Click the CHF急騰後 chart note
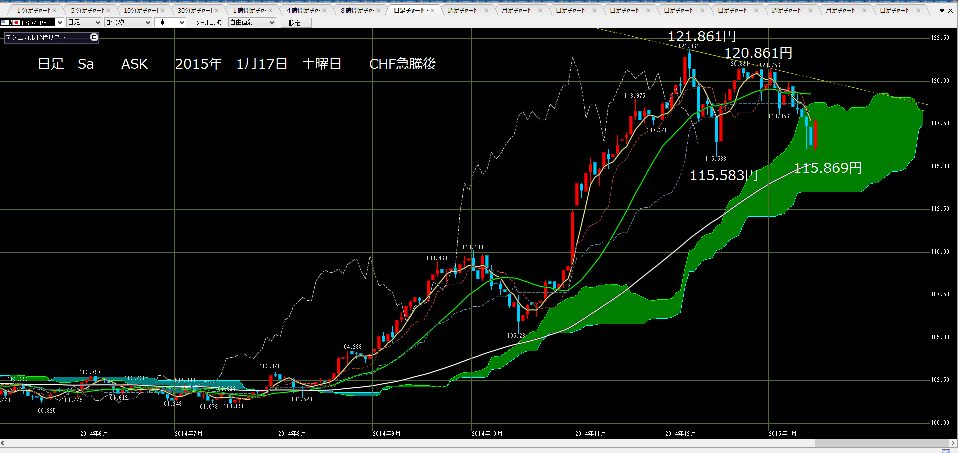The width and height of the screenshot is (958, 453). click(x=403, y=64)
